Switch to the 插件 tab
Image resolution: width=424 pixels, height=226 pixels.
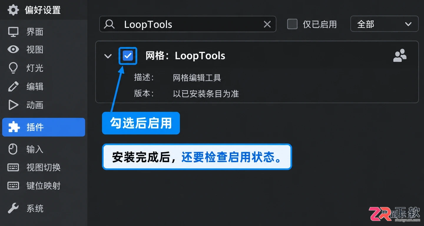(44, 127)
